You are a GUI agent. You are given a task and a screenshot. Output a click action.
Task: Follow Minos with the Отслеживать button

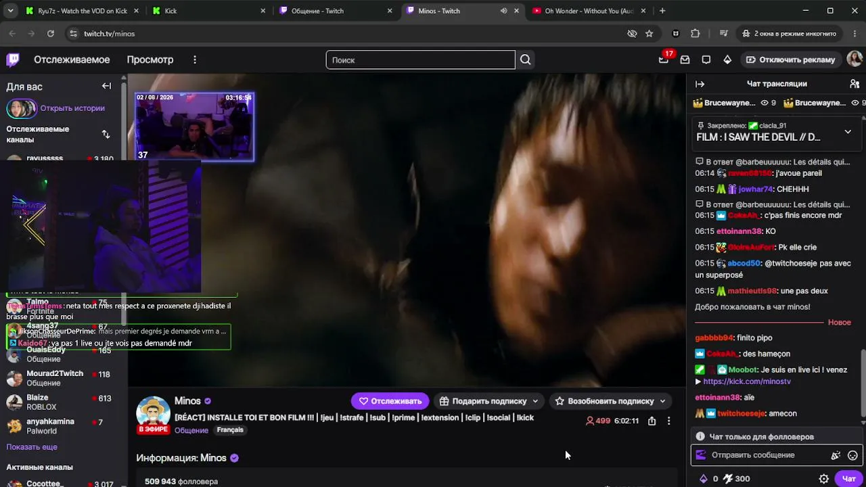[390, 401]
